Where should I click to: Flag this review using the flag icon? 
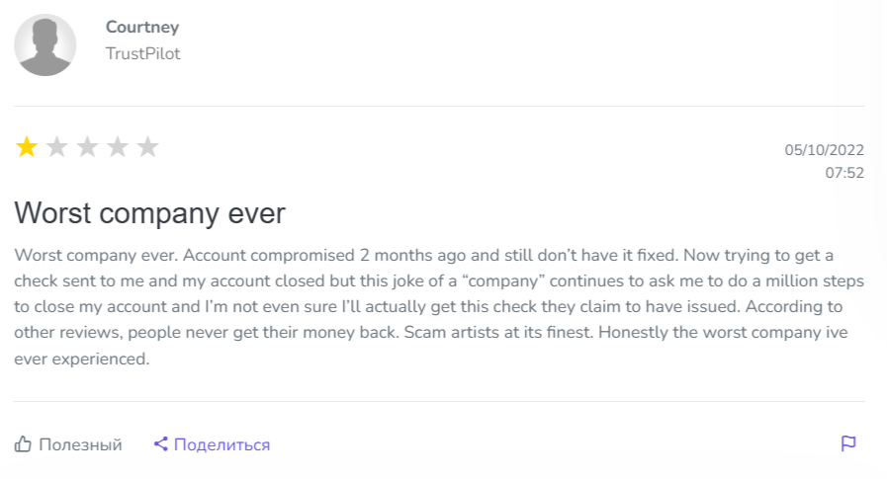(x=847, y=443)
